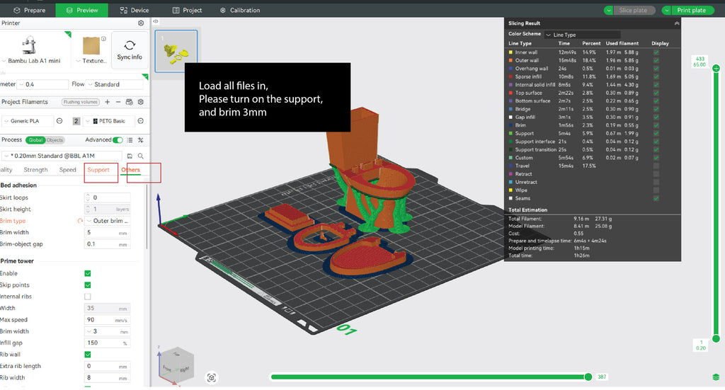Click the horizontal move progress slider handle

click(588, 377)
